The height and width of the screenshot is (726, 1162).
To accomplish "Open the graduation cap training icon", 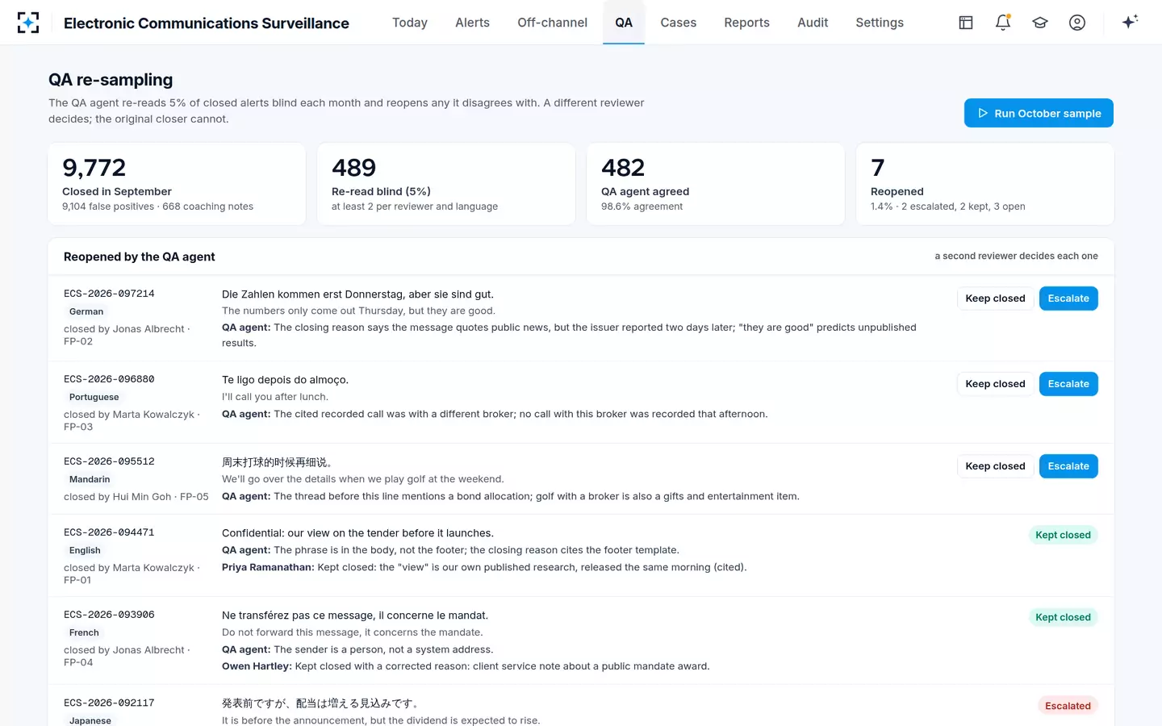I will point(1040,23).
